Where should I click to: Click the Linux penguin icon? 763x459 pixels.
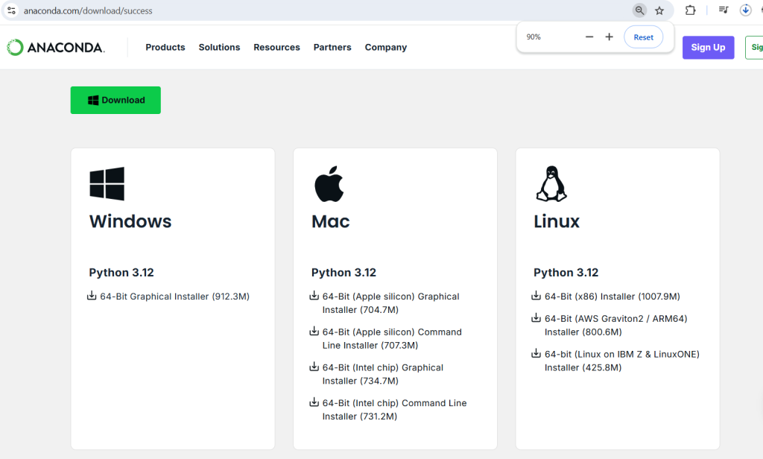point(551,183)
